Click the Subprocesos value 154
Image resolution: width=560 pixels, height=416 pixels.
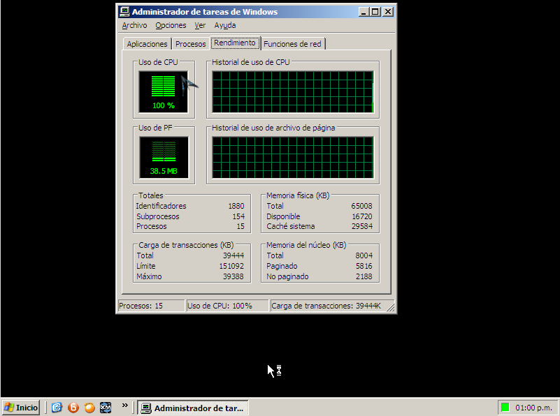238,216
